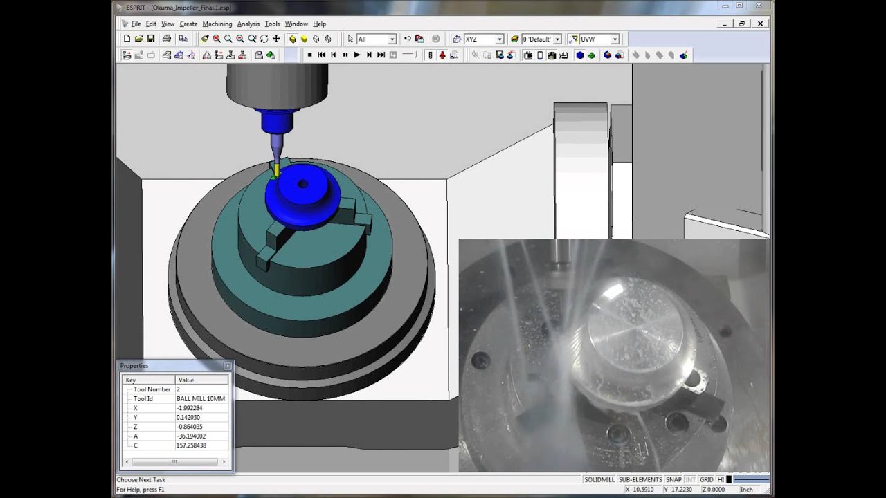Open the Tools menu
Image resolution: width=886 pixels, height=498 pixels.
[272, 24]
